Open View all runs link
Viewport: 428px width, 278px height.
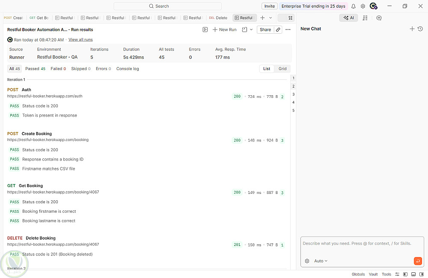[80, 40]
